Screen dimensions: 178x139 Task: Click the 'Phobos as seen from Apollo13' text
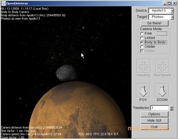coord(21,19)
